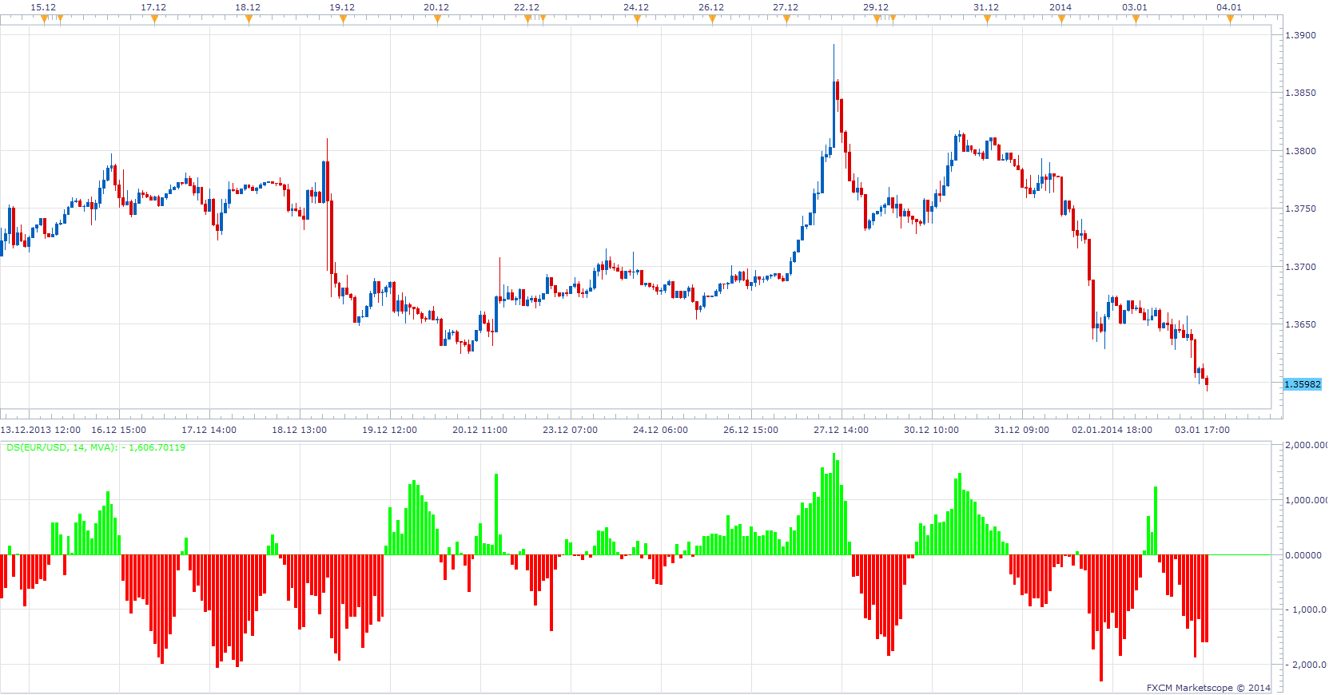Select the orange marker below 04.01

[x=1230, y=19]
